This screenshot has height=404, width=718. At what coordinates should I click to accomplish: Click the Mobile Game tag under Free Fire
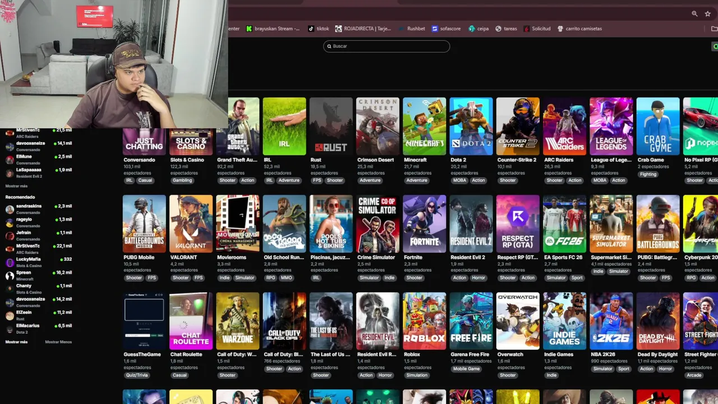466,369
